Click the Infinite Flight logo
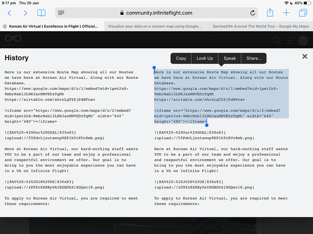This screenshot has height=234, width=313. (x=13, y=40)
